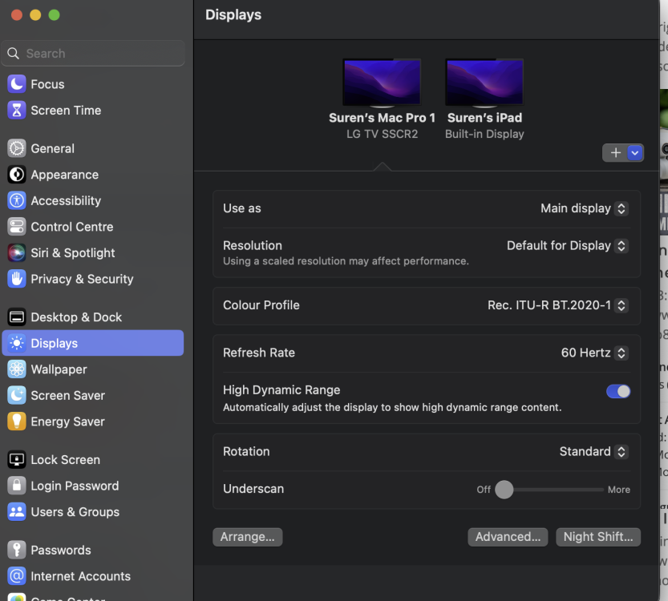The height and width of the screenshot is (601, 668).
Task: Click the search magnifier icon
Action: pos(14,53)
